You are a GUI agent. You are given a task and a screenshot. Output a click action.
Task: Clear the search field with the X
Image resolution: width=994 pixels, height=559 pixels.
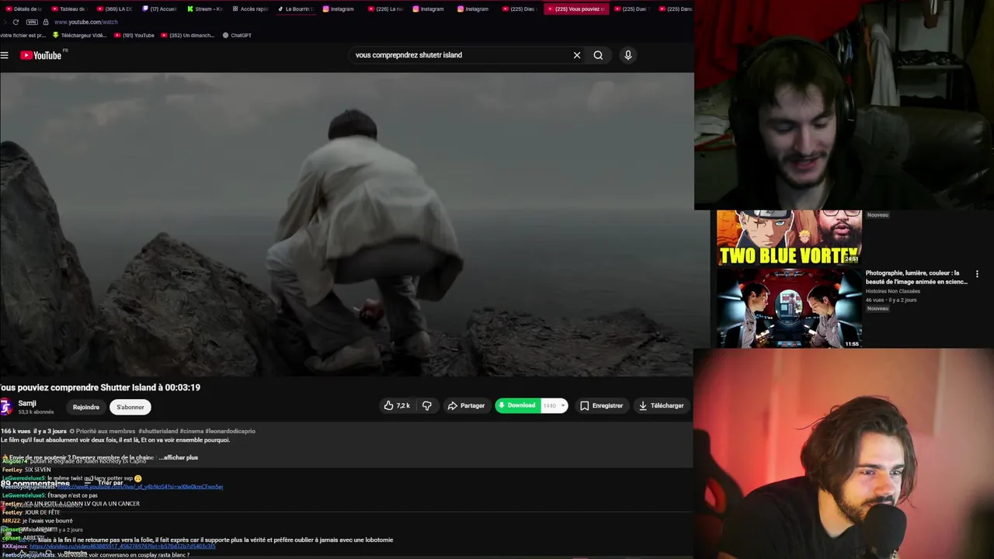click(x=577, y=55)
